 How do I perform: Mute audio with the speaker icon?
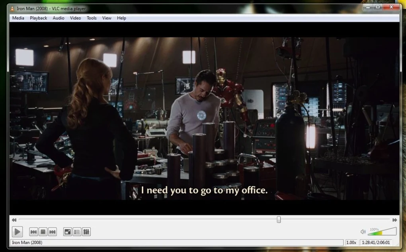(x=363, y=232)
